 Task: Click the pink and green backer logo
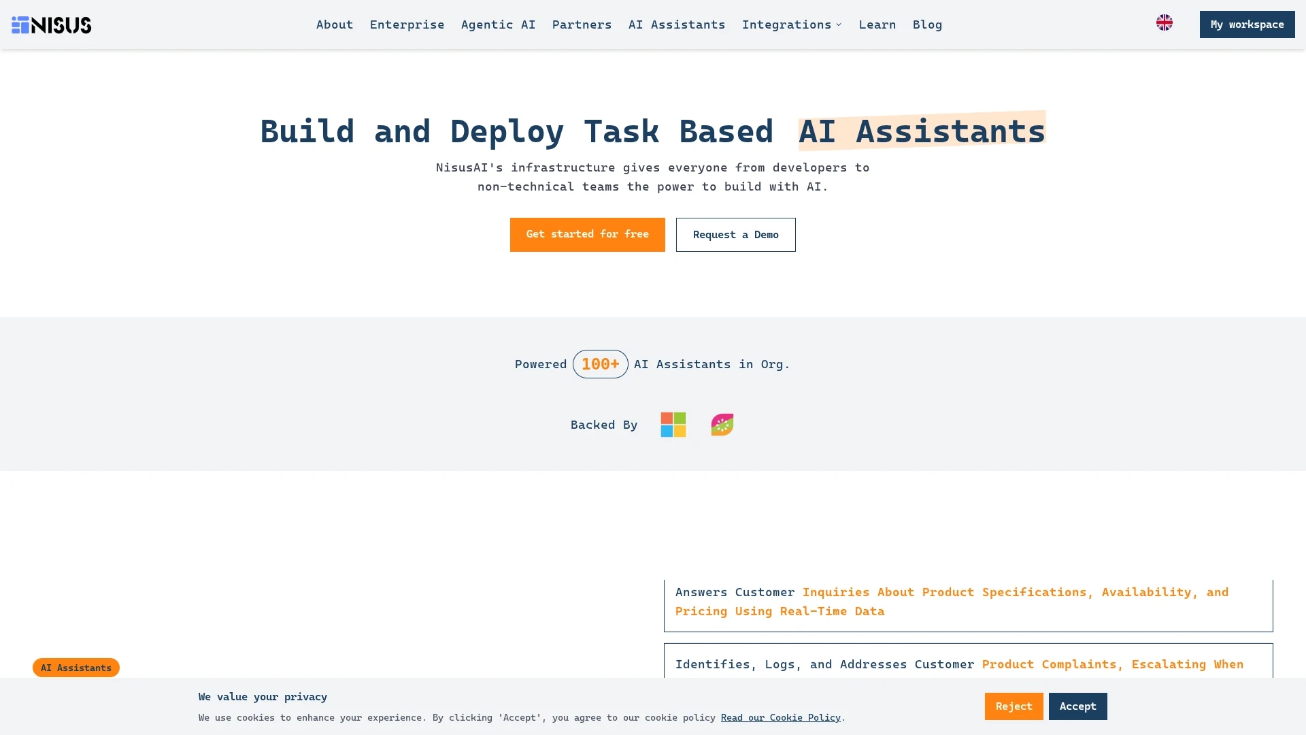[722, 425]
